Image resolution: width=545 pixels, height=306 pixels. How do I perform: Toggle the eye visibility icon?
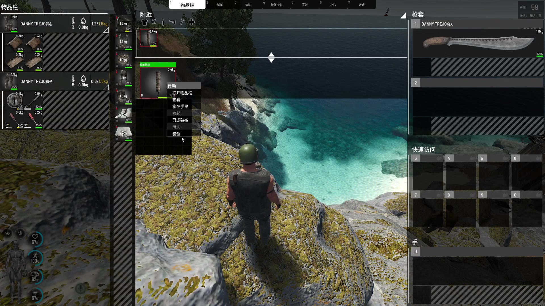point(7,233)
